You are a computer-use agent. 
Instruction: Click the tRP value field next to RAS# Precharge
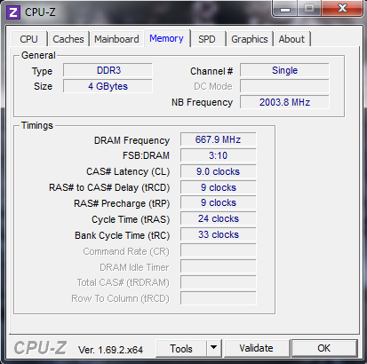click(218, 202)
